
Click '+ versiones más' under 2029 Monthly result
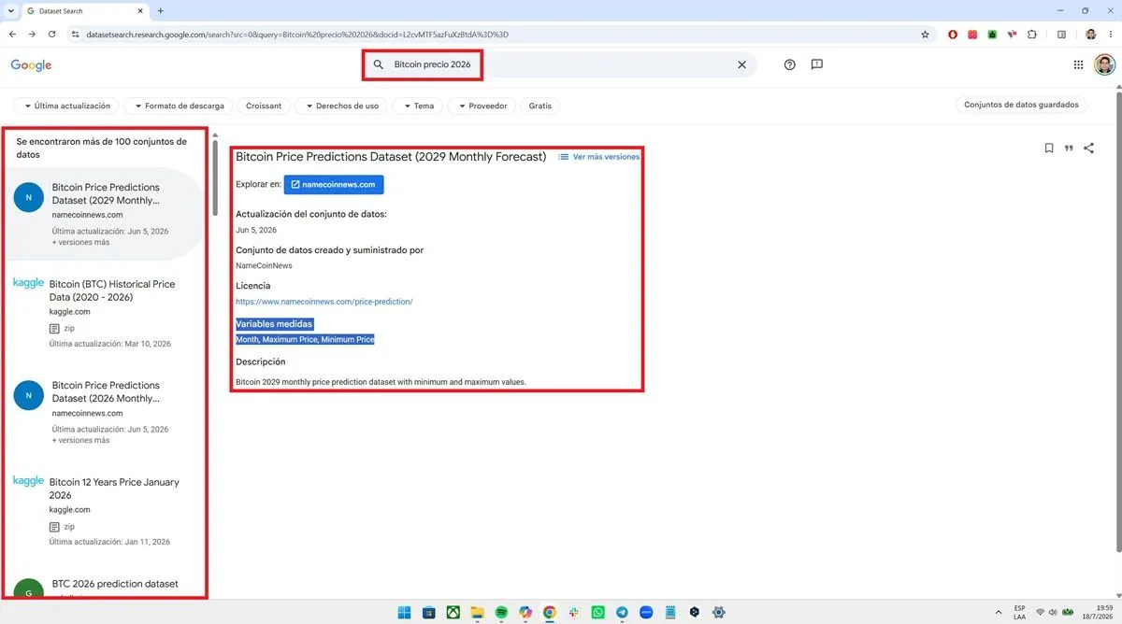point(80,242)
